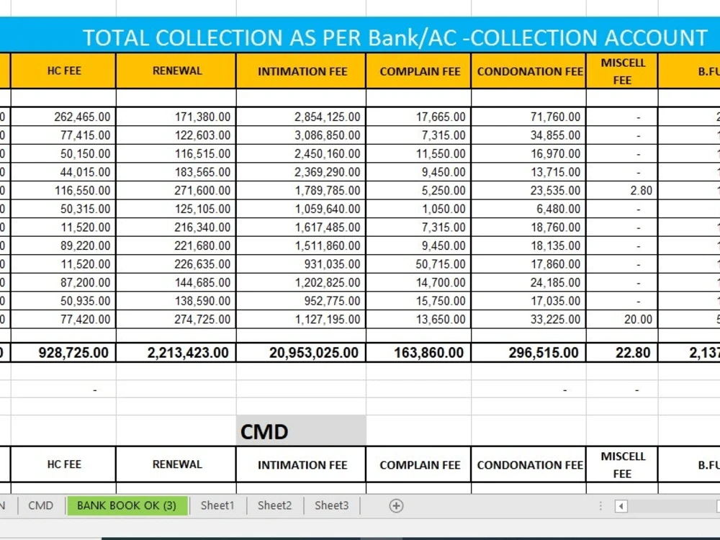Select the TOTAL COLLECTION title banner cell
The height and width of the screenshot is (540, 720).
coord(360,35)
